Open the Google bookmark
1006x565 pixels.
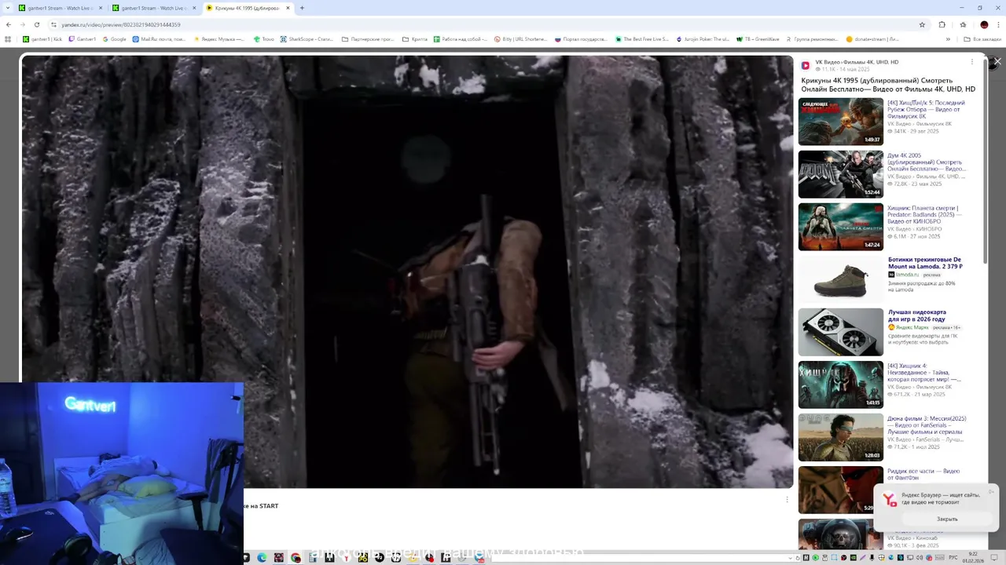point(115,38)
